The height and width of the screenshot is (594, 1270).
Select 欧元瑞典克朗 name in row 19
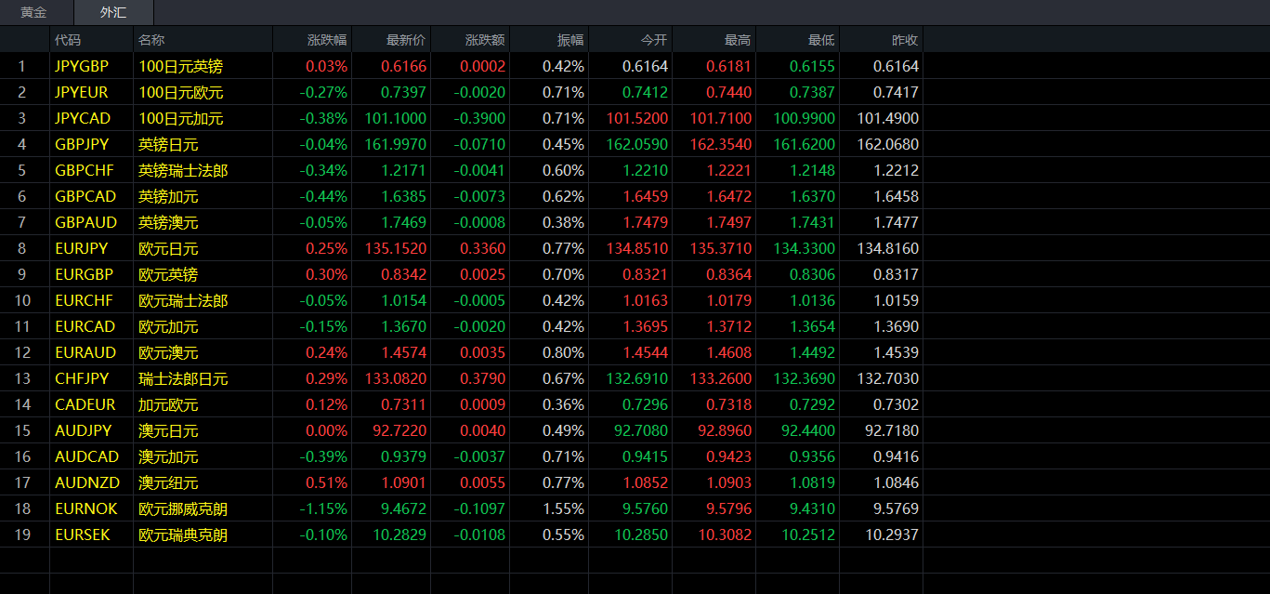click(x=183, y=535)
